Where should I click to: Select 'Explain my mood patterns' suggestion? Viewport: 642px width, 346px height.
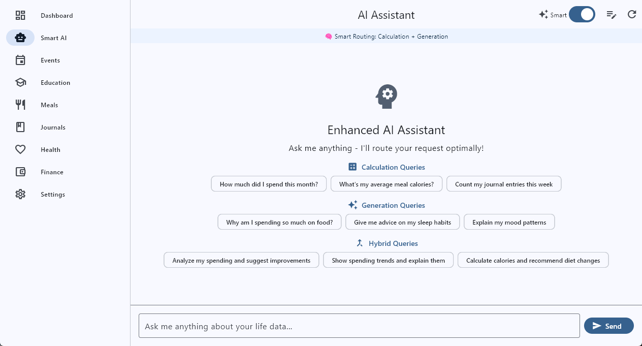pos(509,222)
